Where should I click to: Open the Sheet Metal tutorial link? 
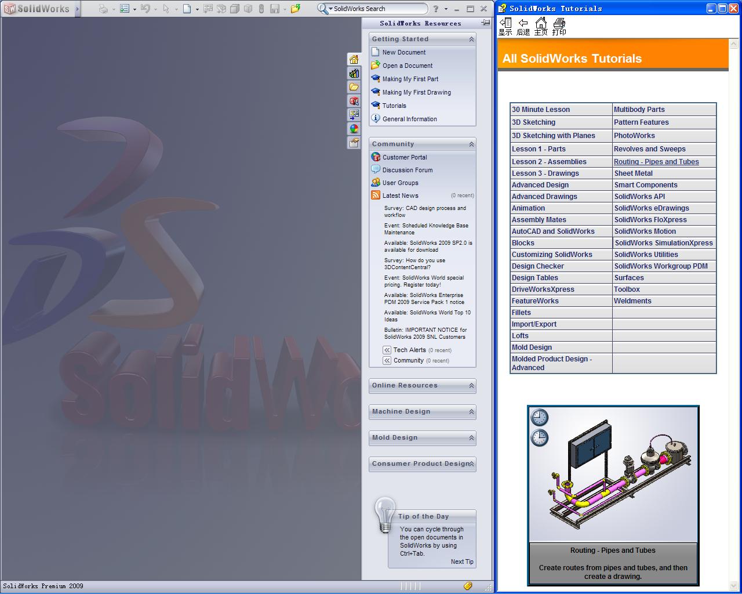pyautogui.click(x=634, y=173)
